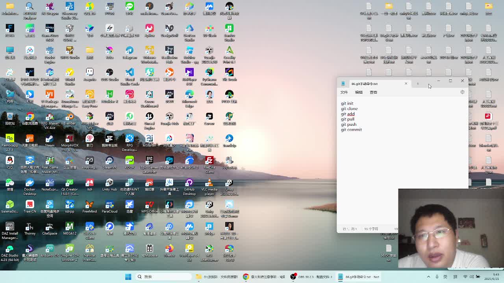Expand the system tray hidden icons chevron
Image resolution: width=504 pixels, height=283 pixels.
coord(428,277)
